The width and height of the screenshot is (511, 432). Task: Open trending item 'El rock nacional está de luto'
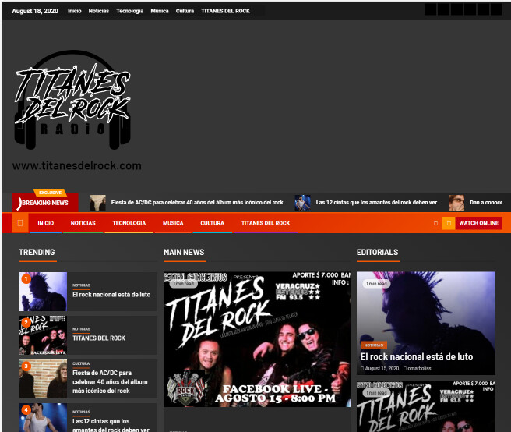pyautogui.click(x=111, y=295)
